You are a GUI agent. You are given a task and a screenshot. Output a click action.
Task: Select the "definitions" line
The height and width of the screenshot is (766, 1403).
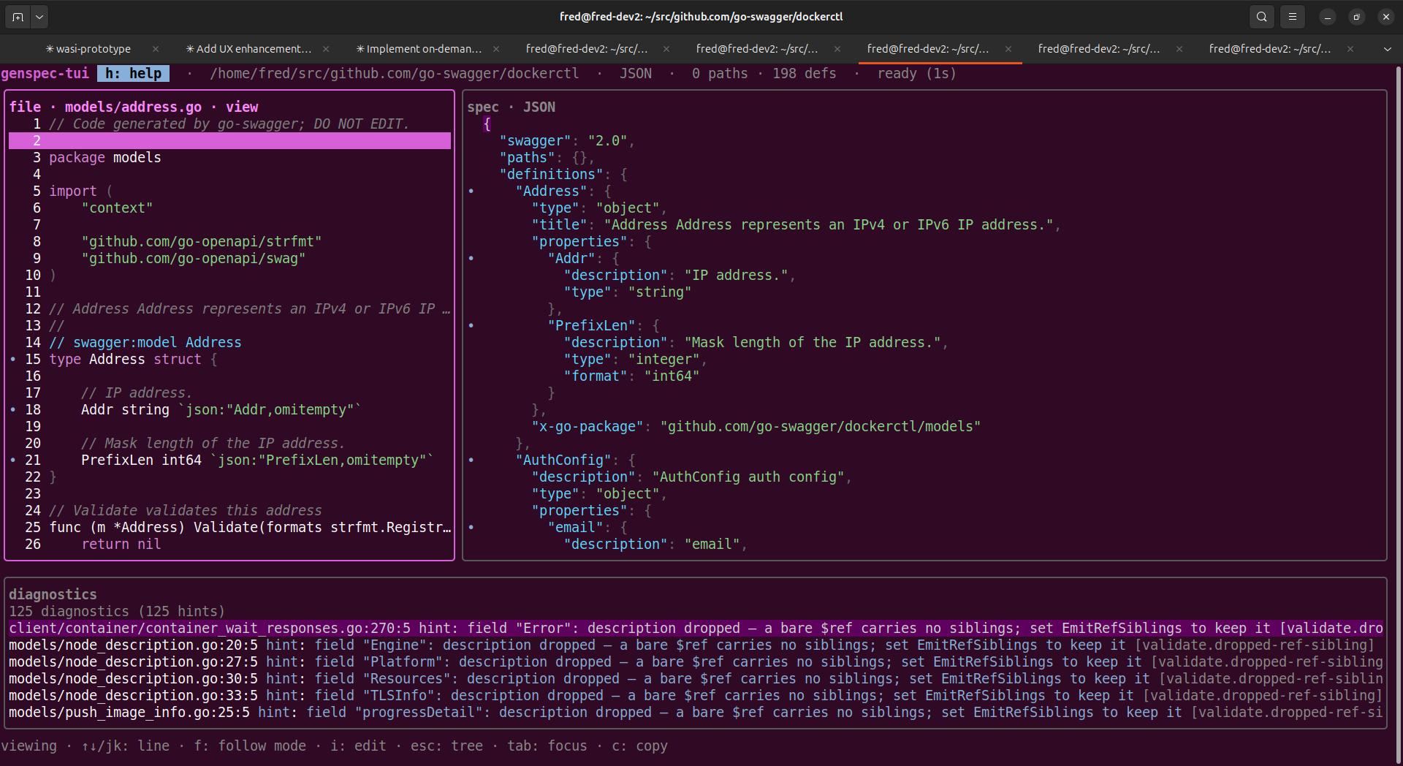coord(563,174)
